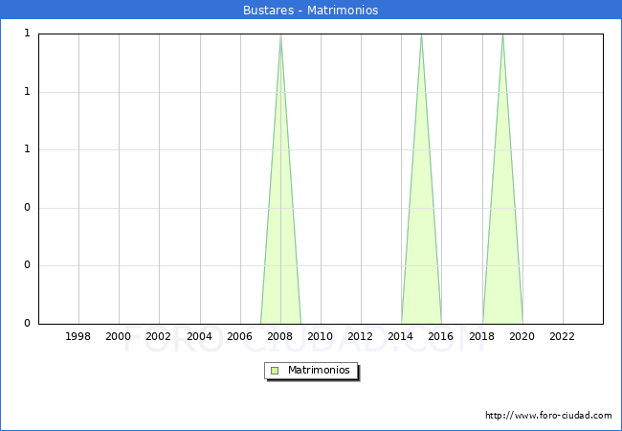Select the 2019 peak in the chart

tap(502, 36)
